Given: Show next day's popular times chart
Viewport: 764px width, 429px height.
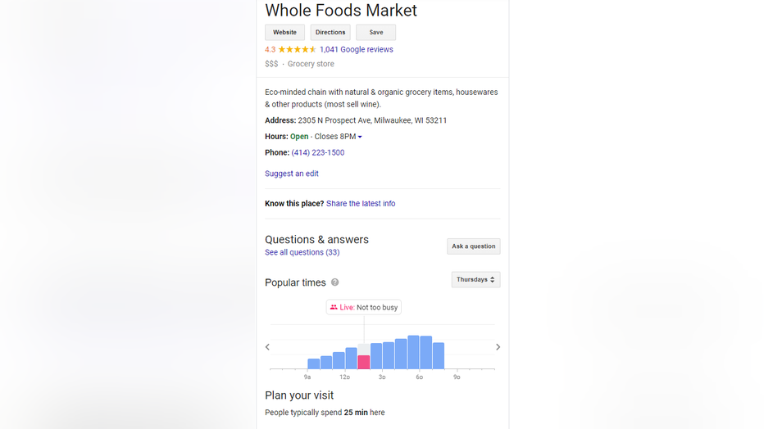Looking at the screenshot, I should (498, 347).
